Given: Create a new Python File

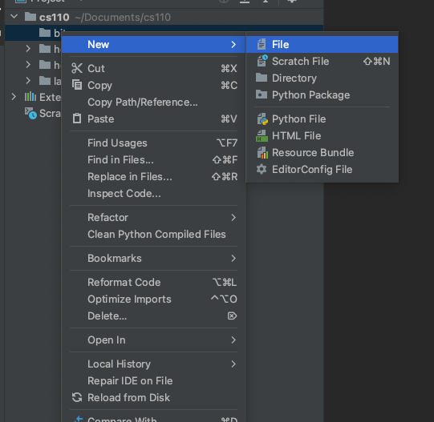Looking at the screenshot, I should point(322,119).
